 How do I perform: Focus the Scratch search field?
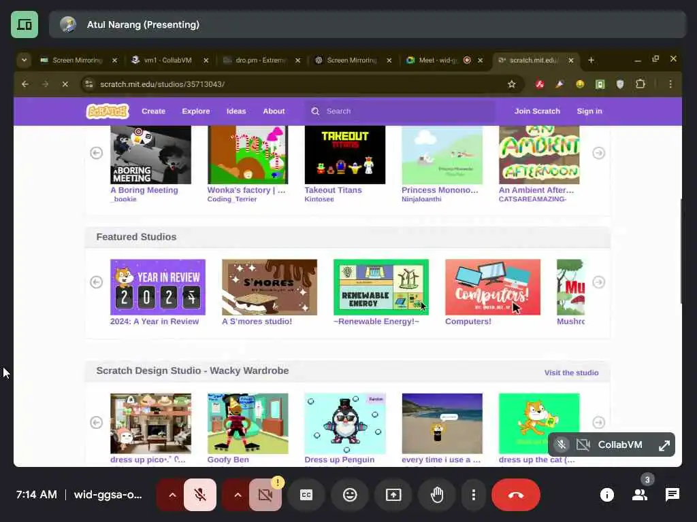[x=400, y=111]
